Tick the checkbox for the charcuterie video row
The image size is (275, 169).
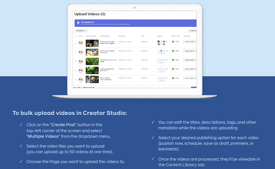pos(76,79)
